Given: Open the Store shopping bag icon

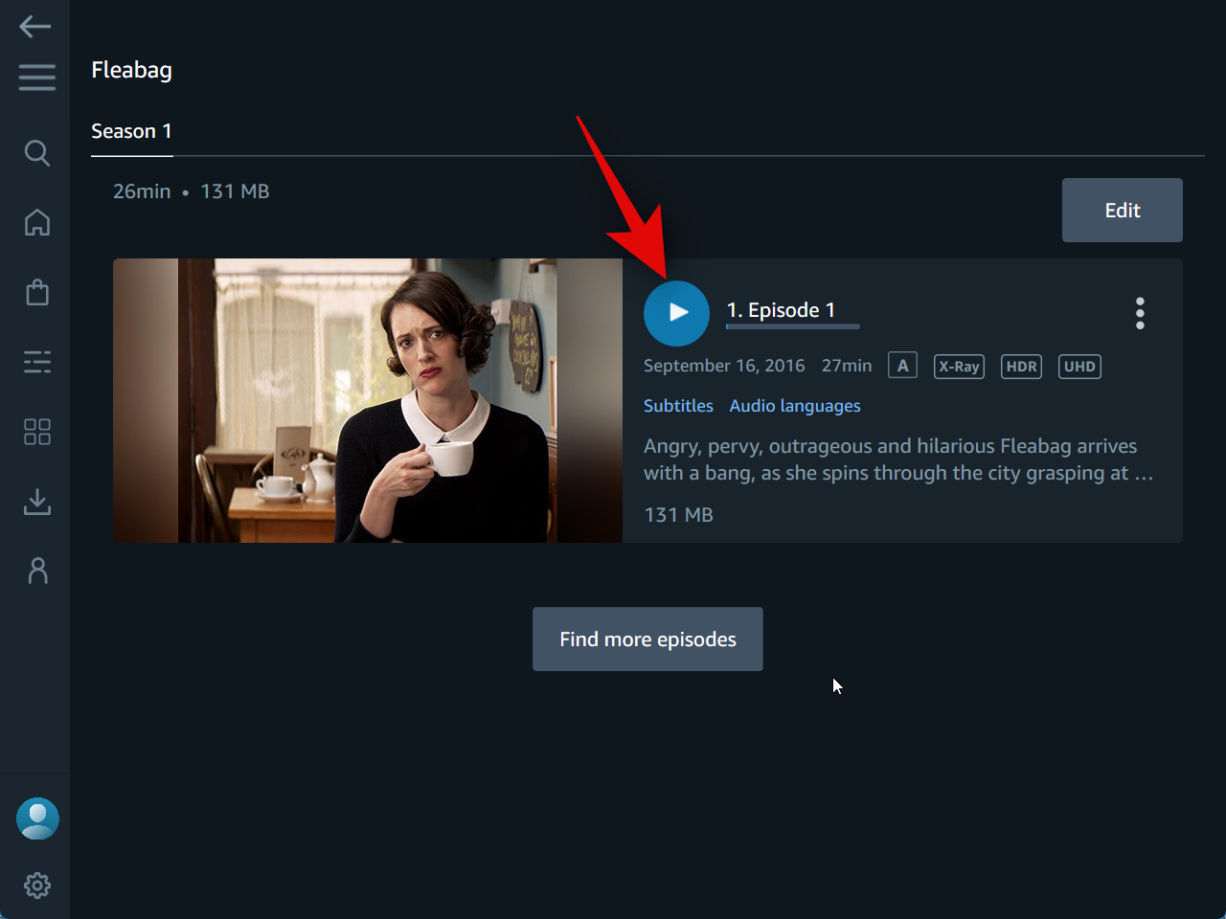Looking at the screenshot, I should [36, 292].
